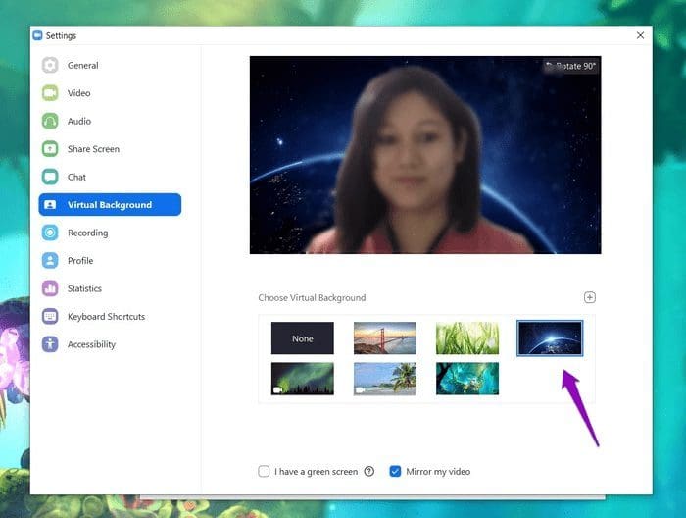Click the Statistics bar chart icon

(50, 288)
